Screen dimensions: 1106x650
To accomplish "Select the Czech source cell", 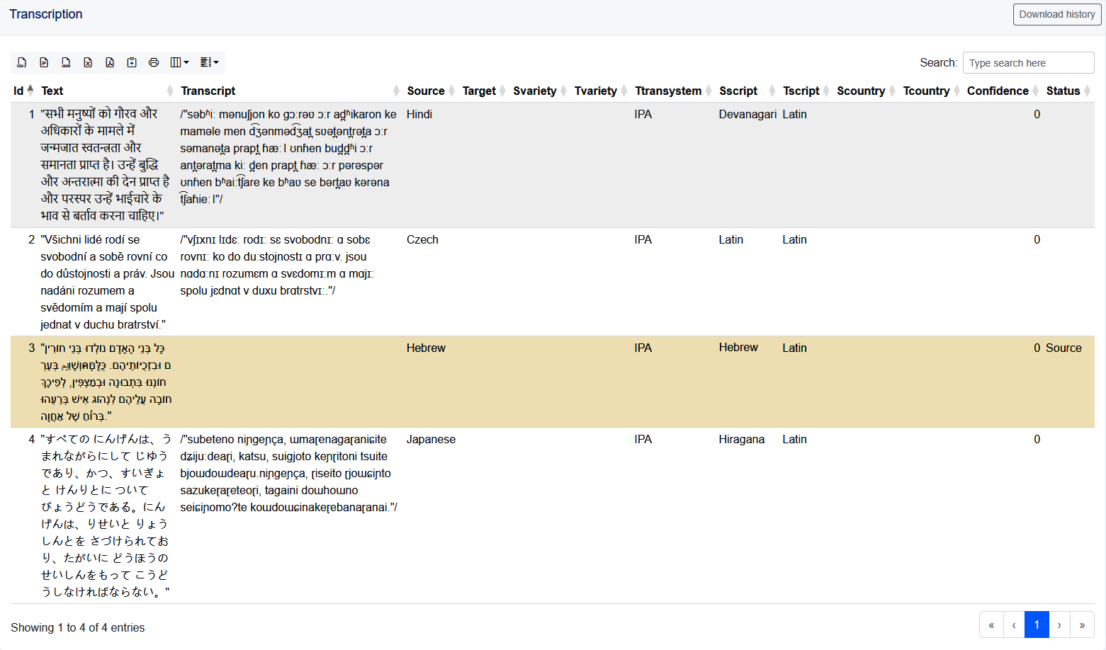I will tap(422, 239).
